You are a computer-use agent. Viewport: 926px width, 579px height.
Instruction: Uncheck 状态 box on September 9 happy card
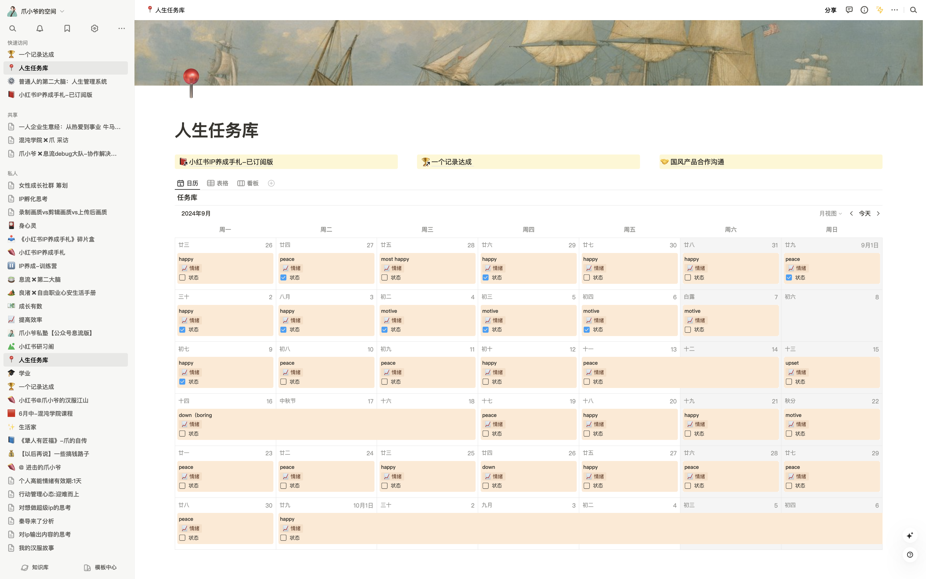coord(182,382)
